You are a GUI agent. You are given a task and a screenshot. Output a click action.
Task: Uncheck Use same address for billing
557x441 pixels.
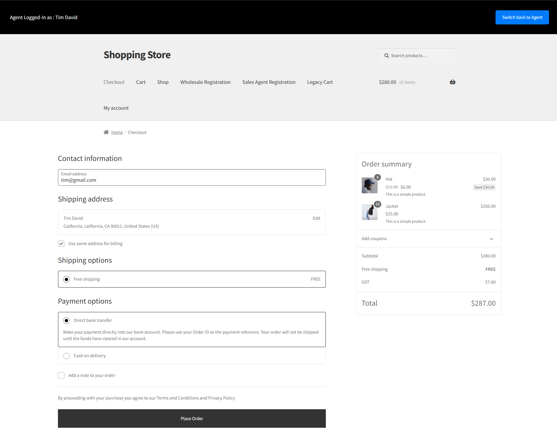click(61, 244)
